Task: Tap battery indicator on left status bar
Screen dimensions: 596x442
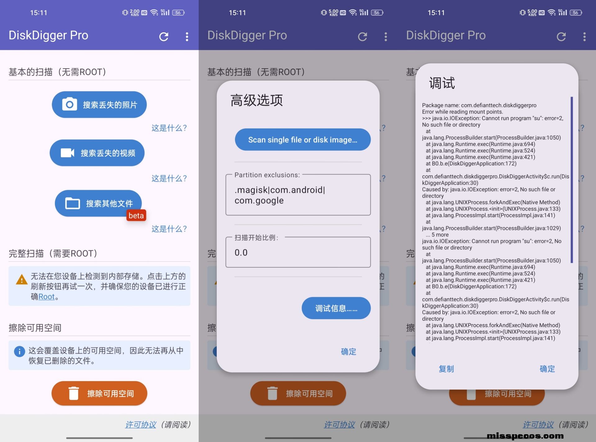Action: click(178, 13)
